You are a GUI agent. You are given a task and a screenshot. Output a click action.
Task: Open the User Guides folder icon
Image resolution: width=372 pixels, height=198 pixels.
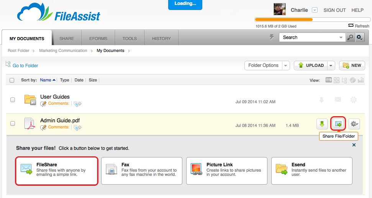30,100
